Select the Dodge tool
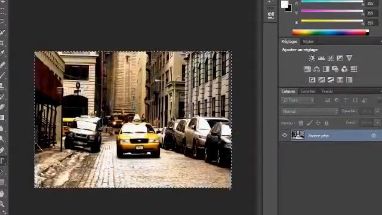The width and height of the screenshot is (382, 215). (x=2, y=139)
